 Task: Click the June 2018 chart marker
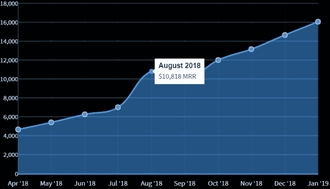[x=85, y=114]
